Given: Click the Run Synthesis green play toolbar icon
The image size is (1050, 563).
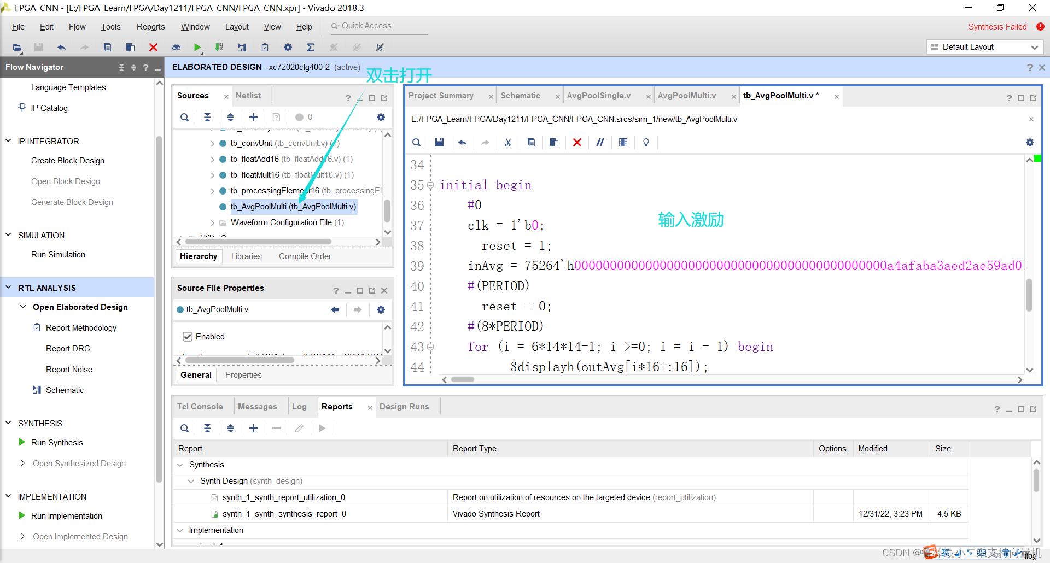Looking at the screenshot, I should coord(197,48).
